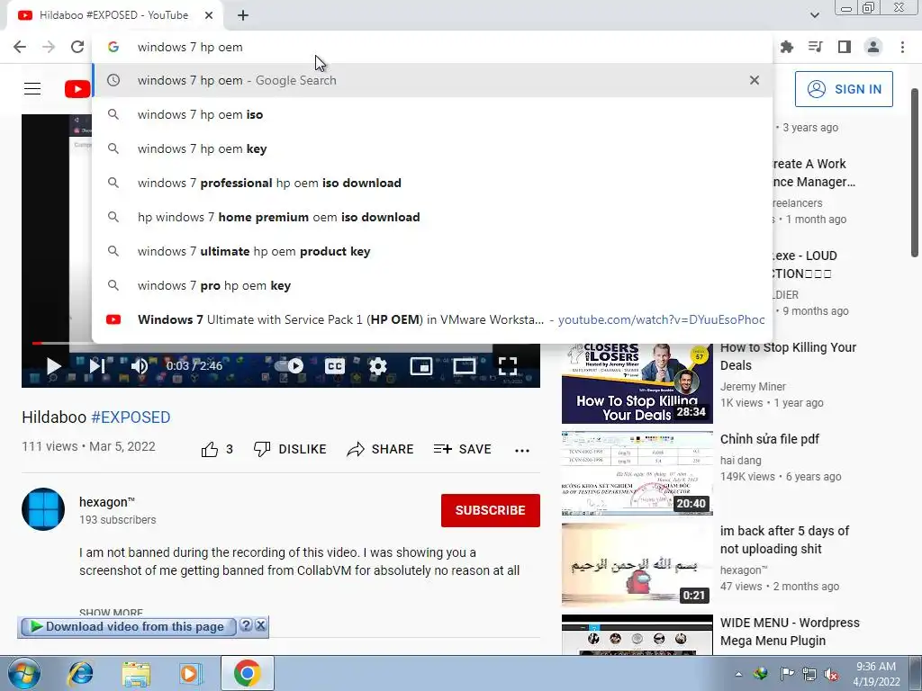Screen dimensions: 922x691
Task: Click 'Download video from this page' button
Action: [x=128, y=627]
